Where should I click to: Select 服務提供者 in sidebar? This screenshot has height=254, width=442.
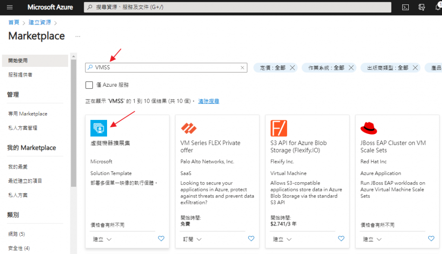point(20,75)
